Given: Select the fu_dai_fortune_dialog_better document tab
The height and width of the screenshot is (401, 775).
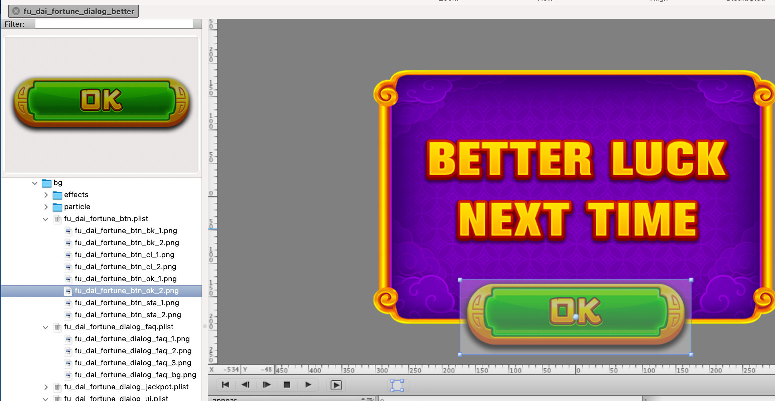Looking at the screenshot, I should (79, 11).
